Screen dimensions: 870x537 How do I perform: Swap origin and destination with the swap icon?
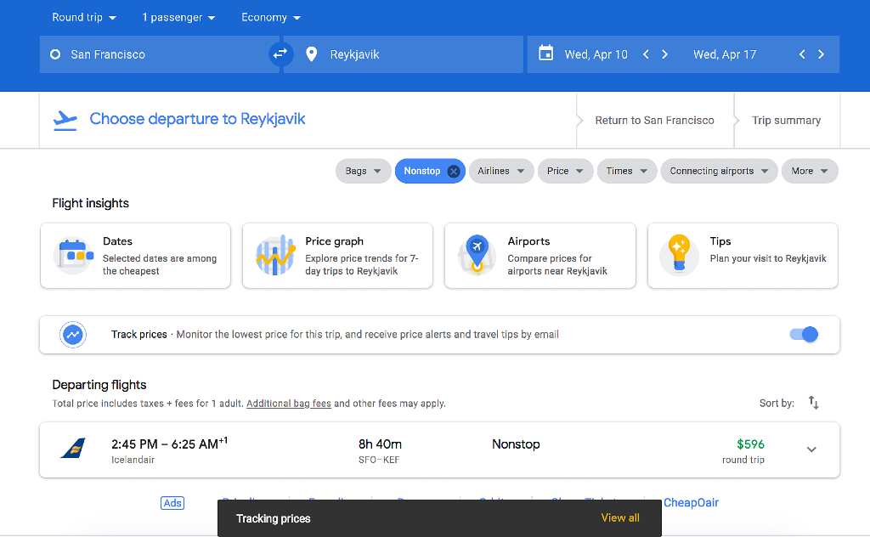pyautogui.click(x=280, y=54)
